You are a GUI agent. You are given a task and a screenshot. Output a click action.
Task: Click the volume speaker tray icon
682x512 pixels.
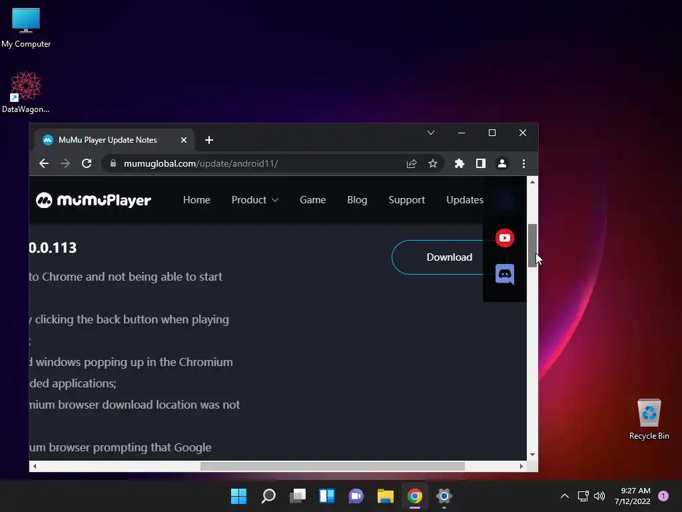pyautogui.click(x=599, y=496)
